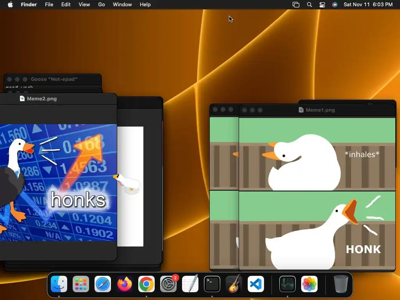Open the Help menu
Viewport: 400px width, 300px height.
145,4
